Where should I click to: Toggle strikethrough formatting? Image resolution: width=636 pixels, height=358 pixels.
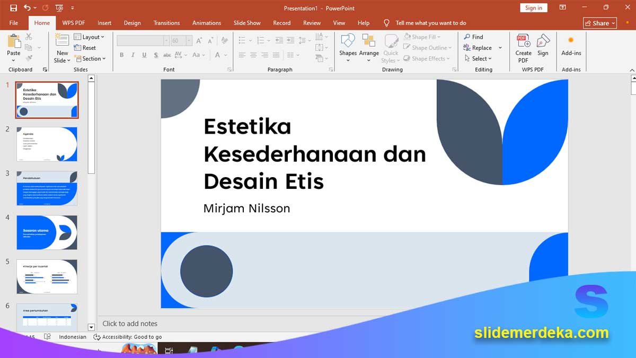pos(167,55)
